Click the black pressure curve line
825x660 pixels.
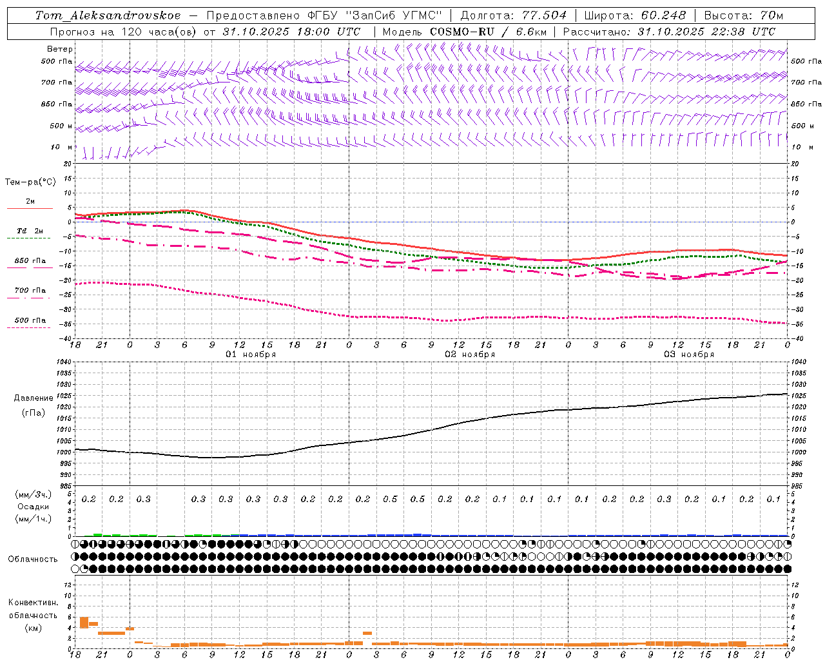point(432,430)
